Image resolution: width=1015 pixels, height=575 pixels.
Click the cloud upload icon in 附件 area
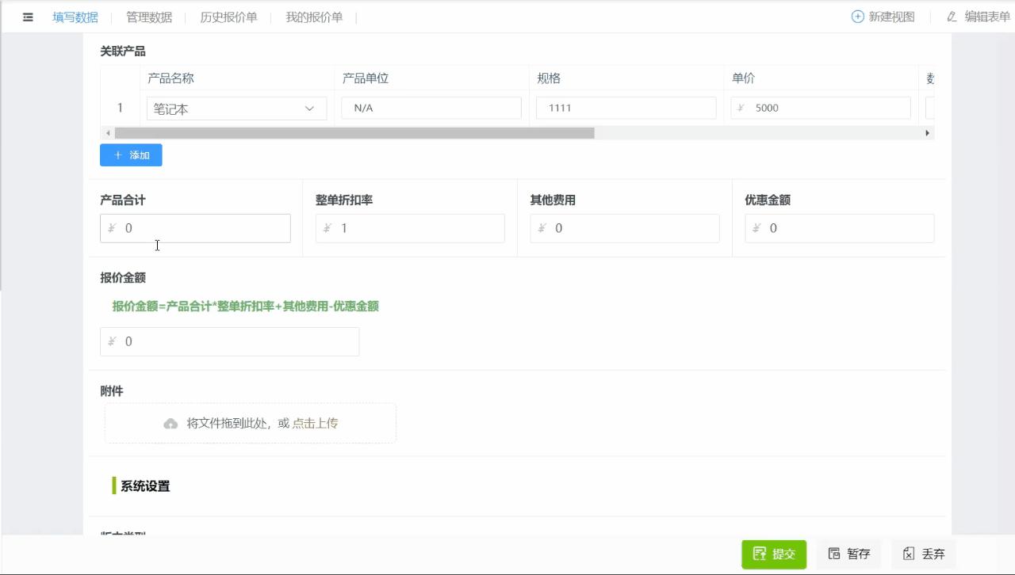click(170, 423)
